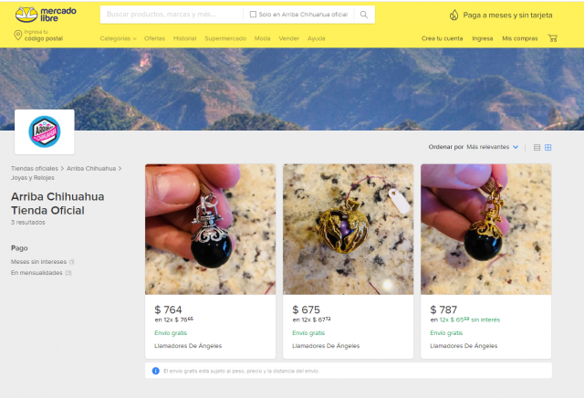Filter by Meses sin intereses
The image size is (584, 398).
click(36, 262)
